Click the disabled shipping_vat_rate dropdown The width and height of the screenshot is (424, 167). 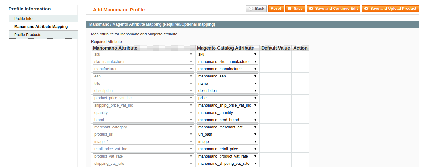click(143, 164)
